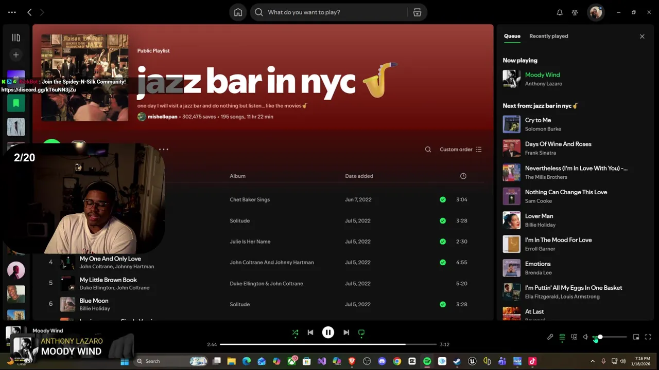Open Connect to a device icon

574,337
